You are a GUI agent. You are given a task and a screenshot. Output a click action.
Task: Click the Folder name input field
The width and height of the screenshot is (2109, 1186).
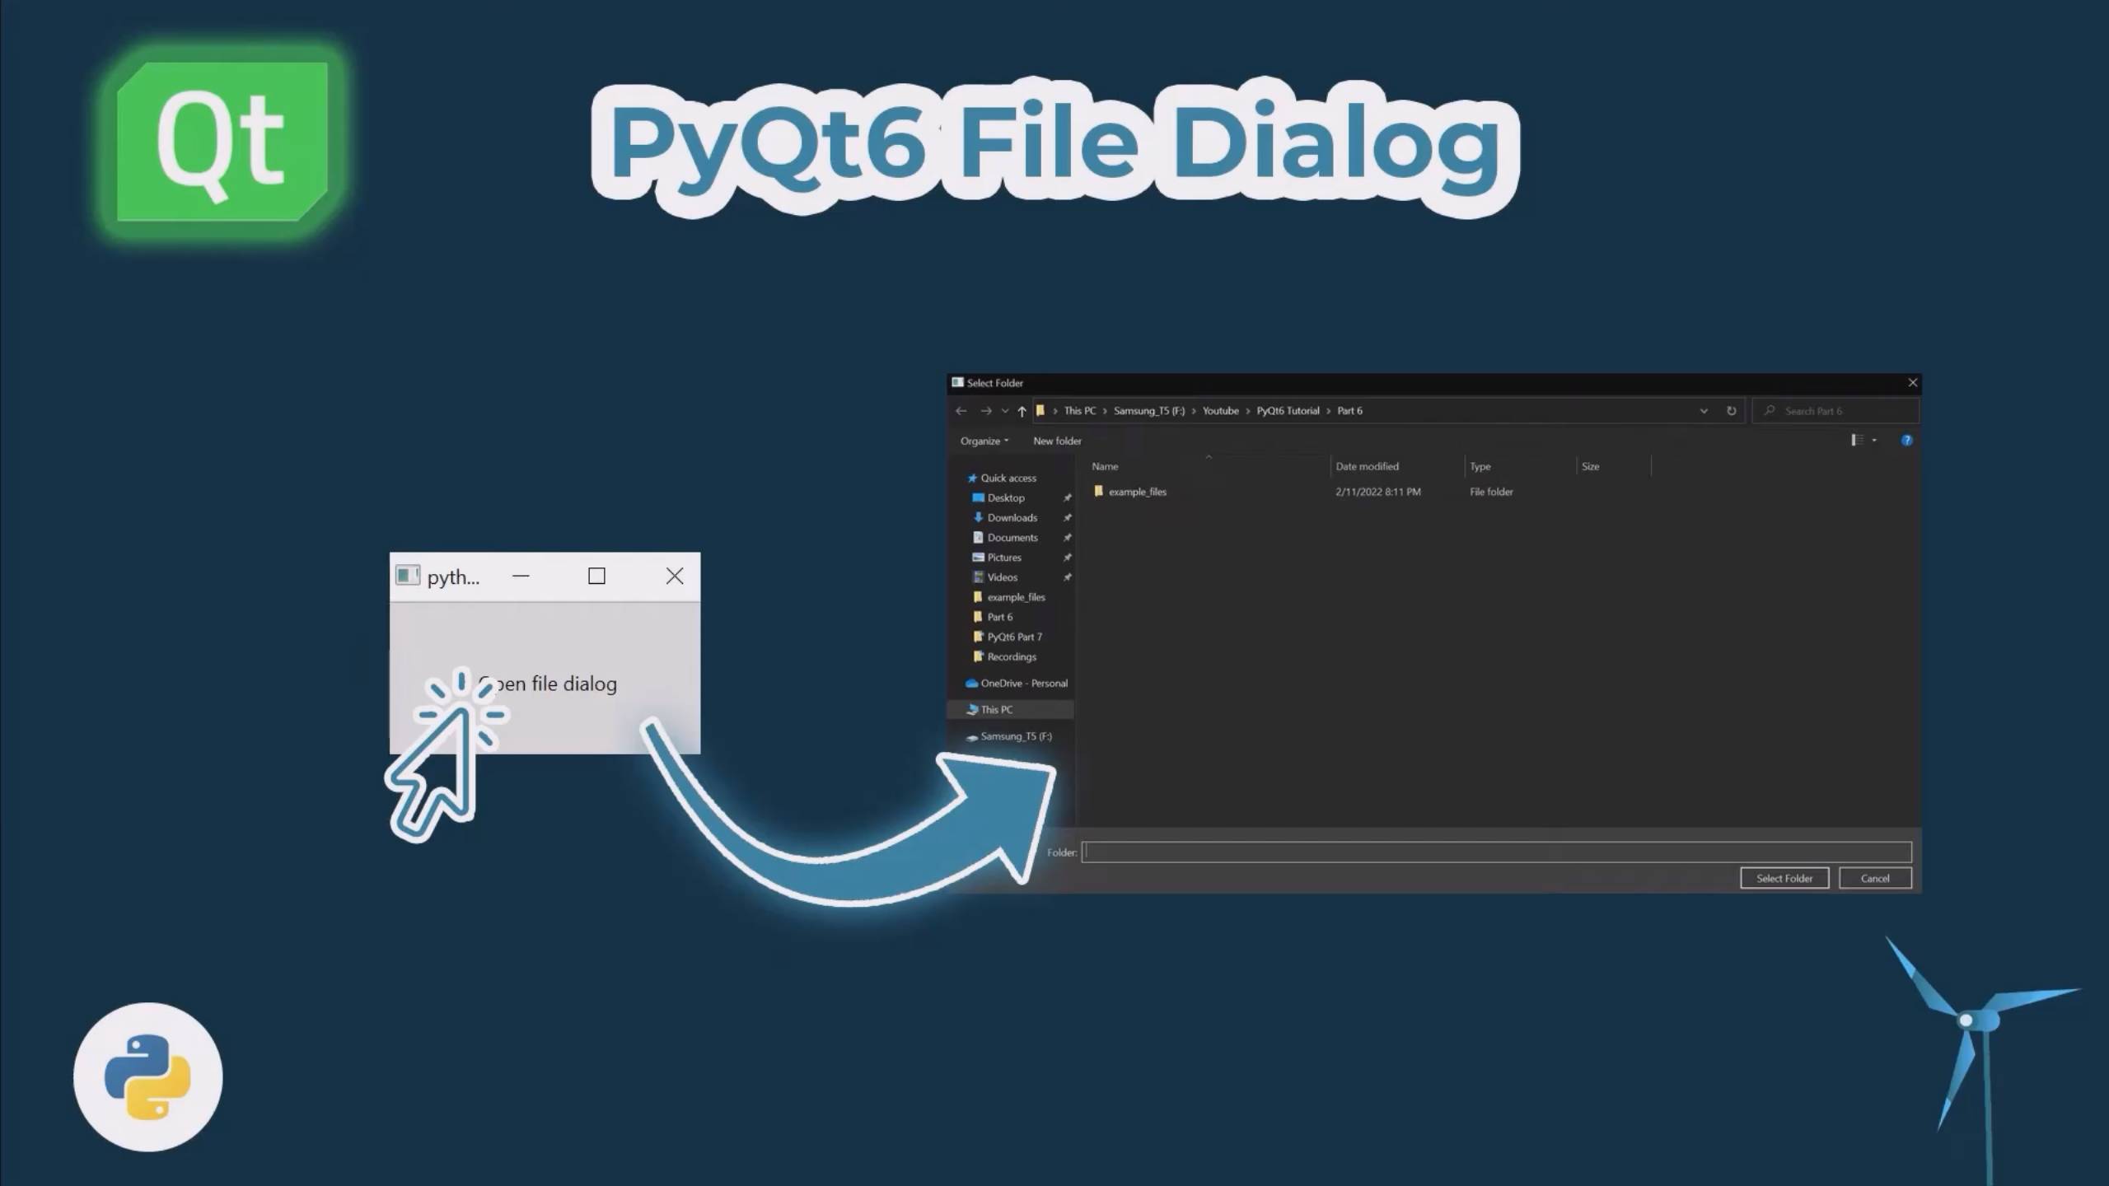tap(1495, 852)
